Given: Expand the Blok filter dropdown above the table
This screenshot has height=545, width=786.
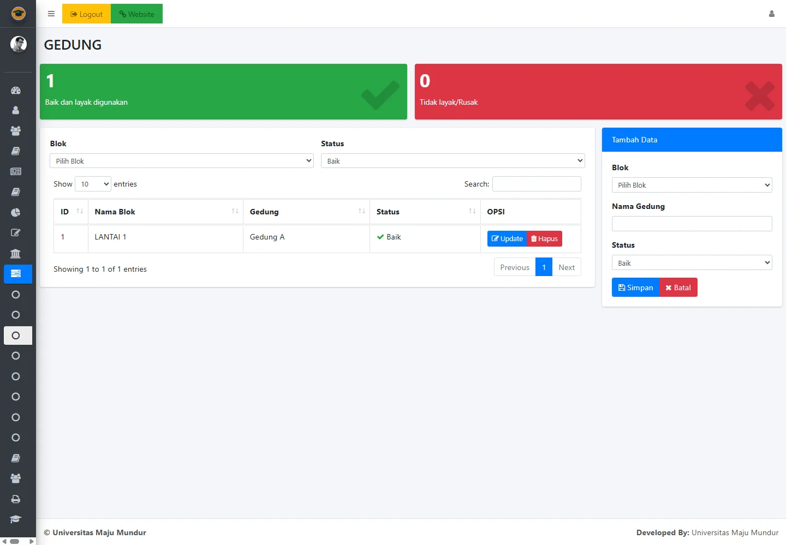Looking at the screenshot, I should (x=182, y=161).
